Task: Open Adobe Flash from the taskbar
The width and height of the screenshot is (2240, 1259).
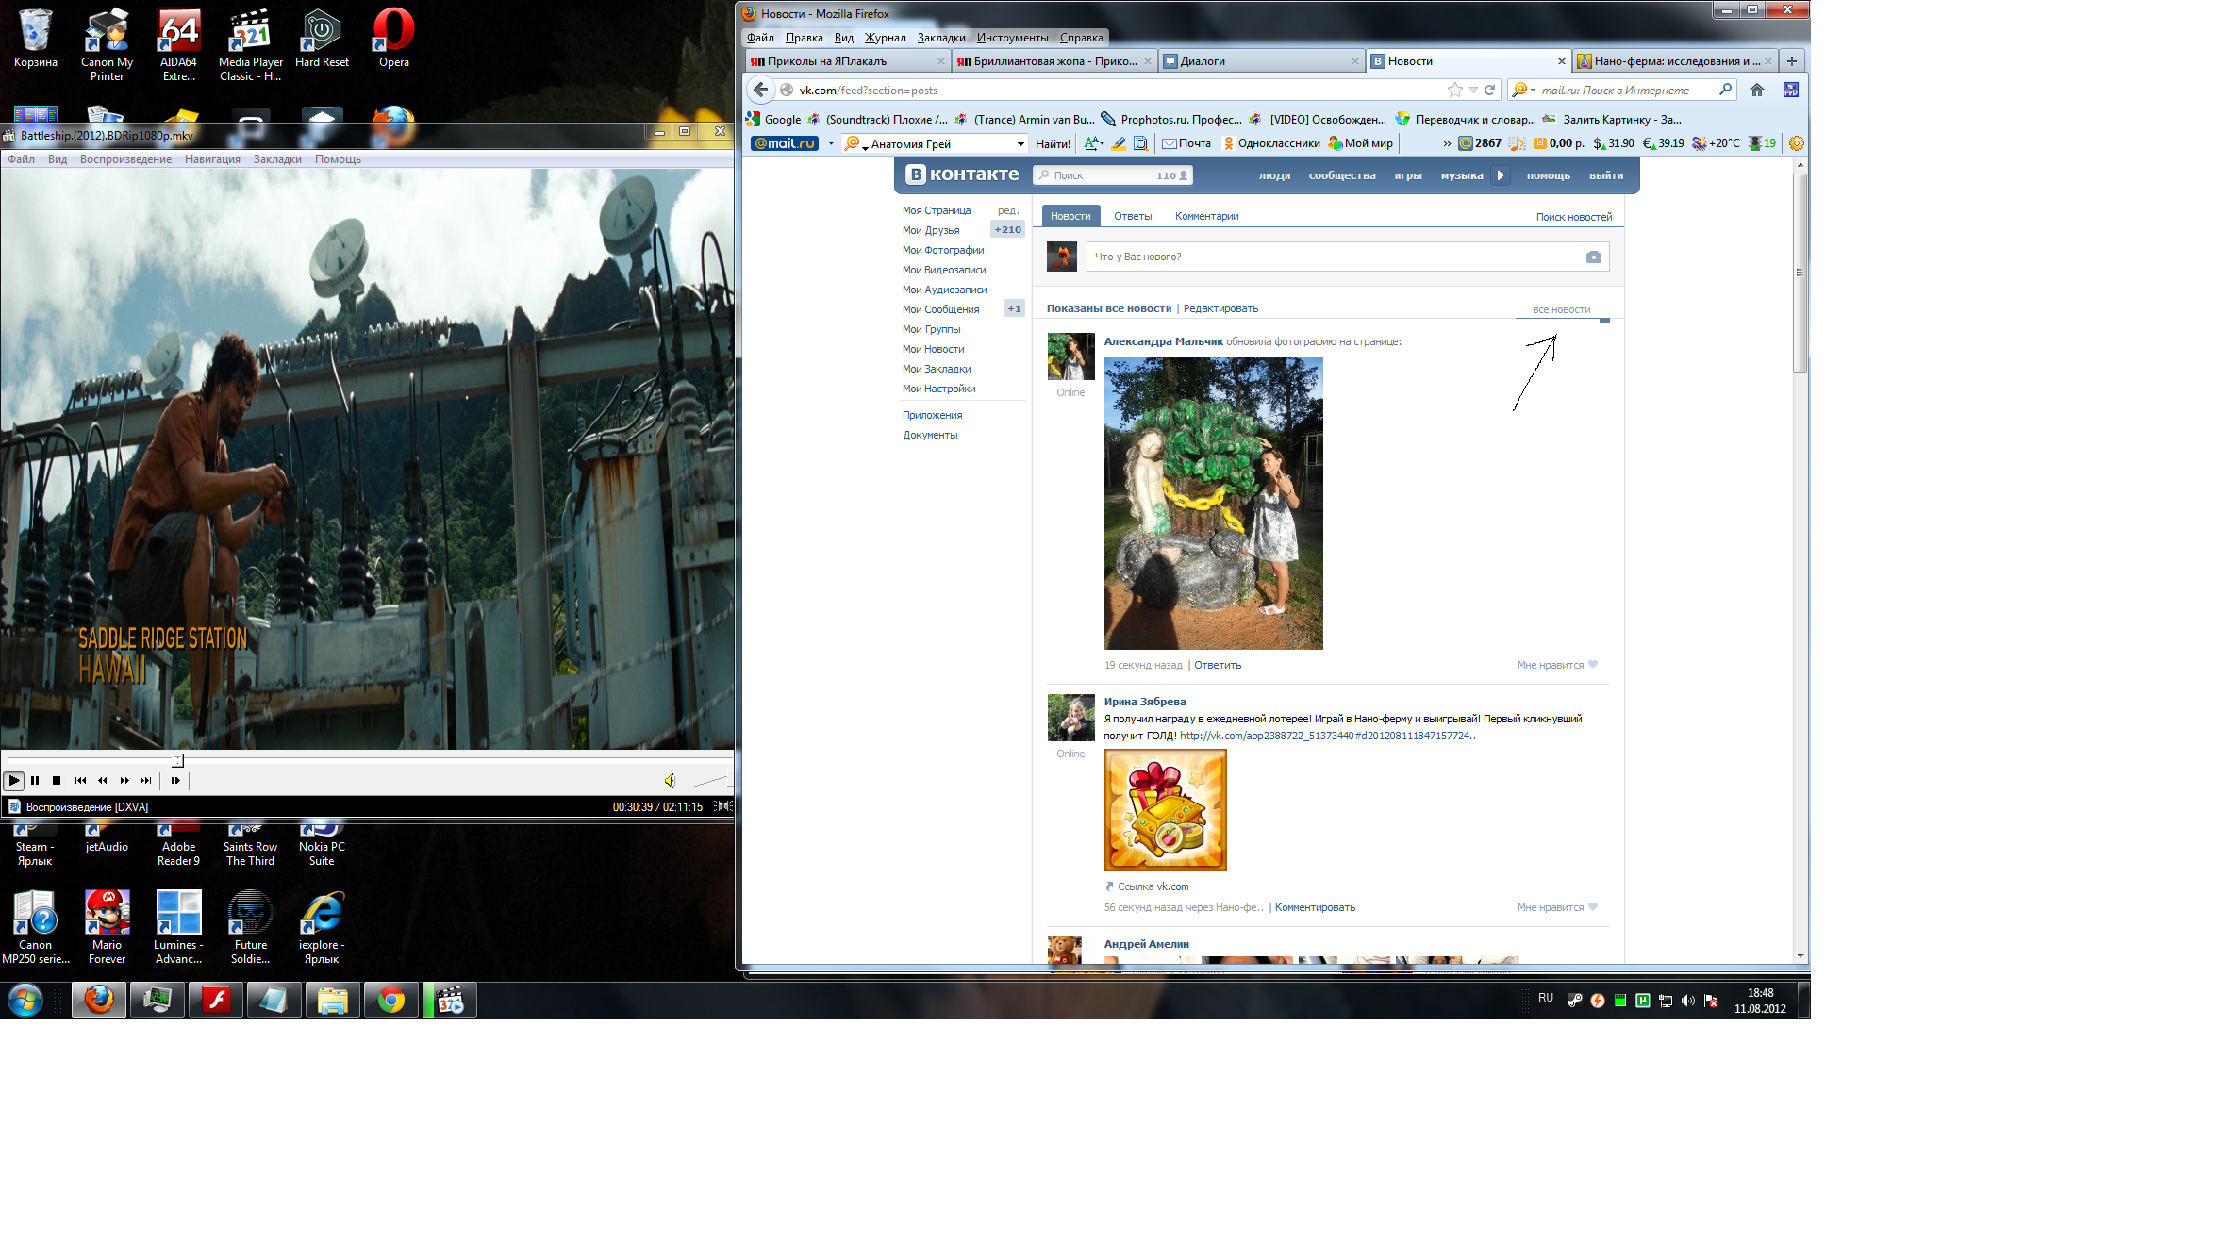Action: point(216,1000)
